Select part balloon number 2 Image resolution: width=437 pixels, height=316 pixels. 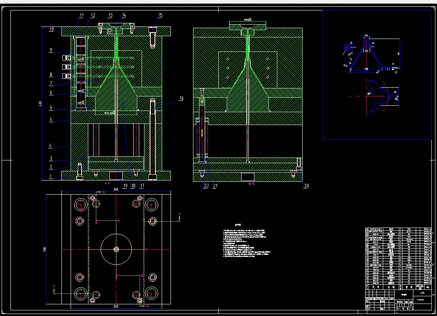[51, 167]
